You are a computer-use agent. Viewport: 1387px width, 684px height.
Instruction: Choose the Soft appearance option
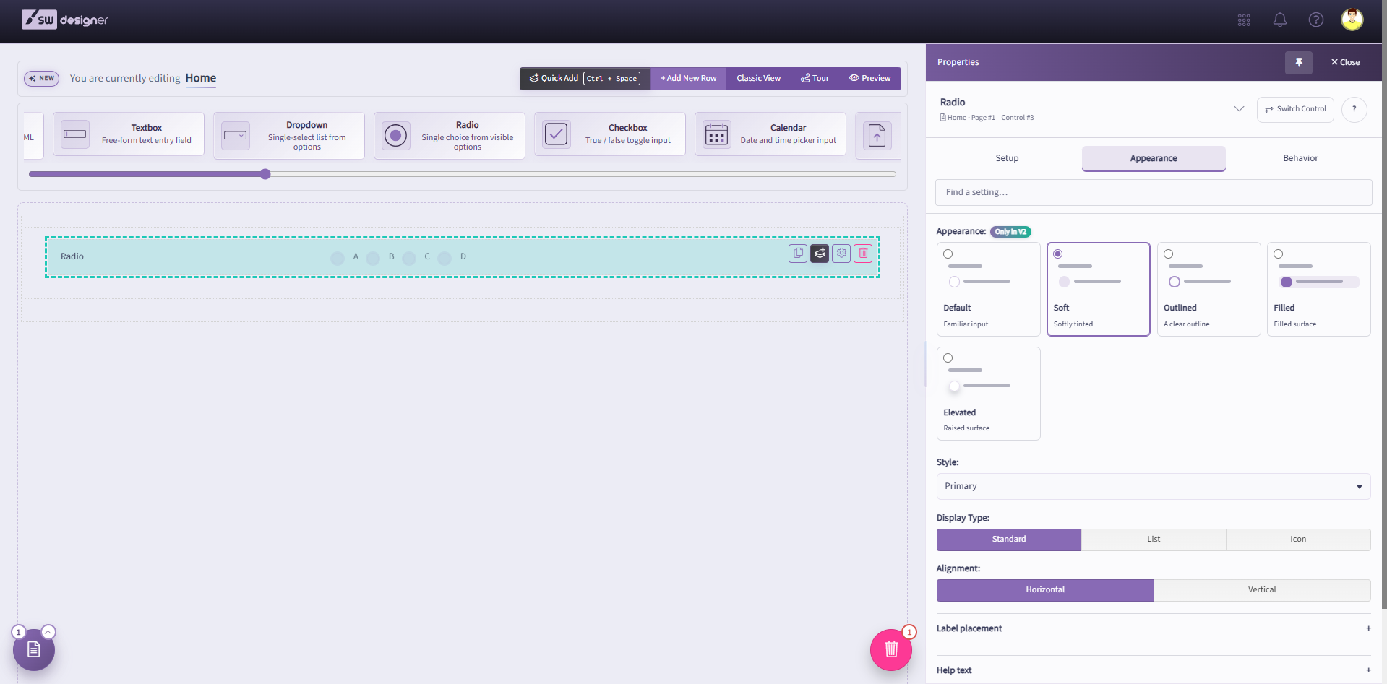tap(1099, 289)
